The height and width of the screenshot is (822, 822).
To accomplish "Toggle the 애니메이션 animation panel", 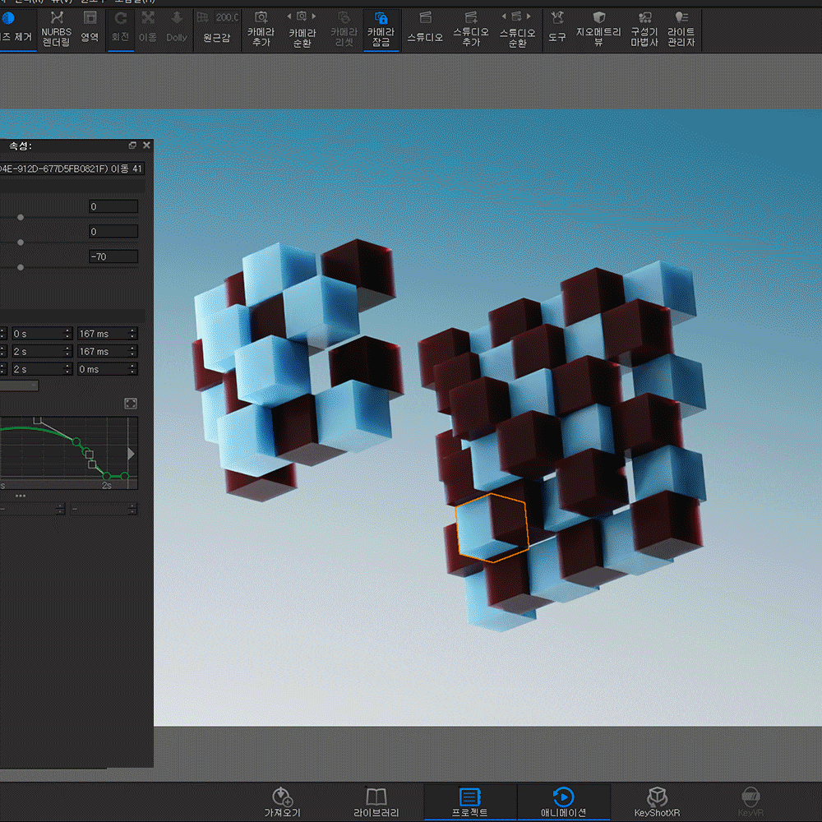I will click(x=564, y=801).
